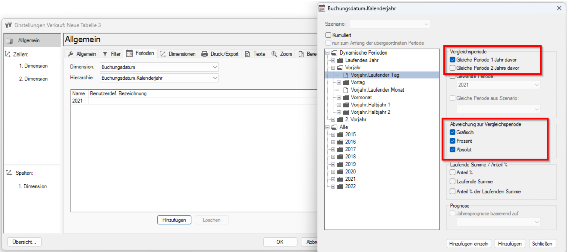Click the Vormonat folder icon
567x252 pixels.
point(346,97)
